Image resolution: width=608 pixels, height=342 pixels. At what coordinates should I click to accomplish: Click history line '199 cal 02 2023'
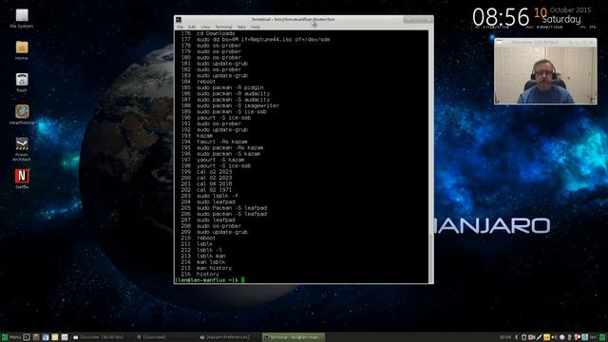tap(206, 172)
